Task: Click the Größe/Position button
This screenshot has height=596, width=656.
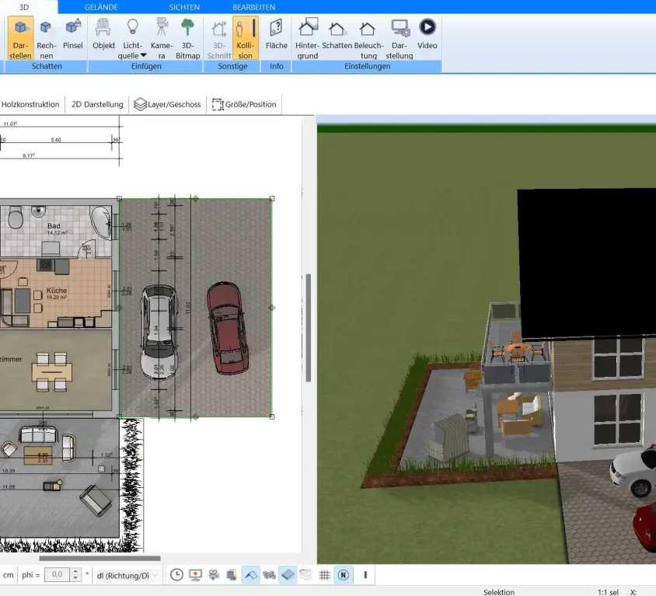Action: (x=244, y=104)
